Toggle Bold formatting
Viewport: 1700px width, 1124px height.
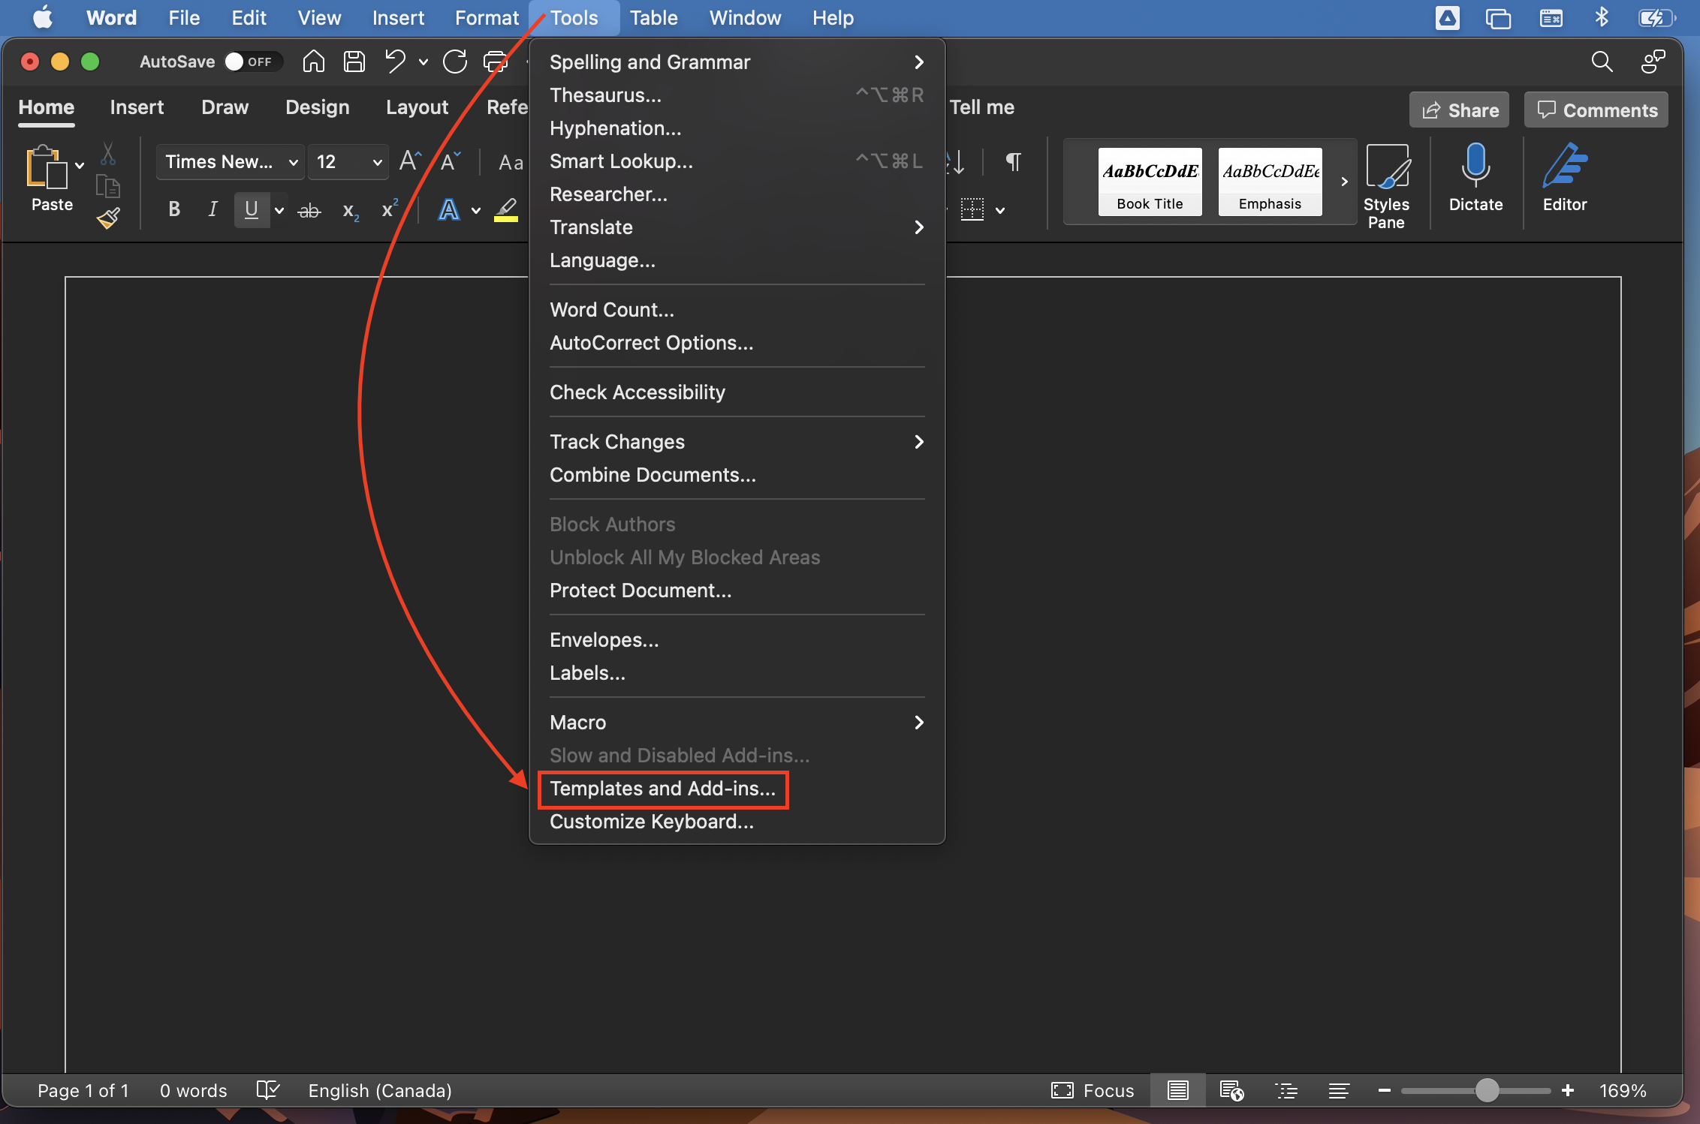click(x=174, y=209)
